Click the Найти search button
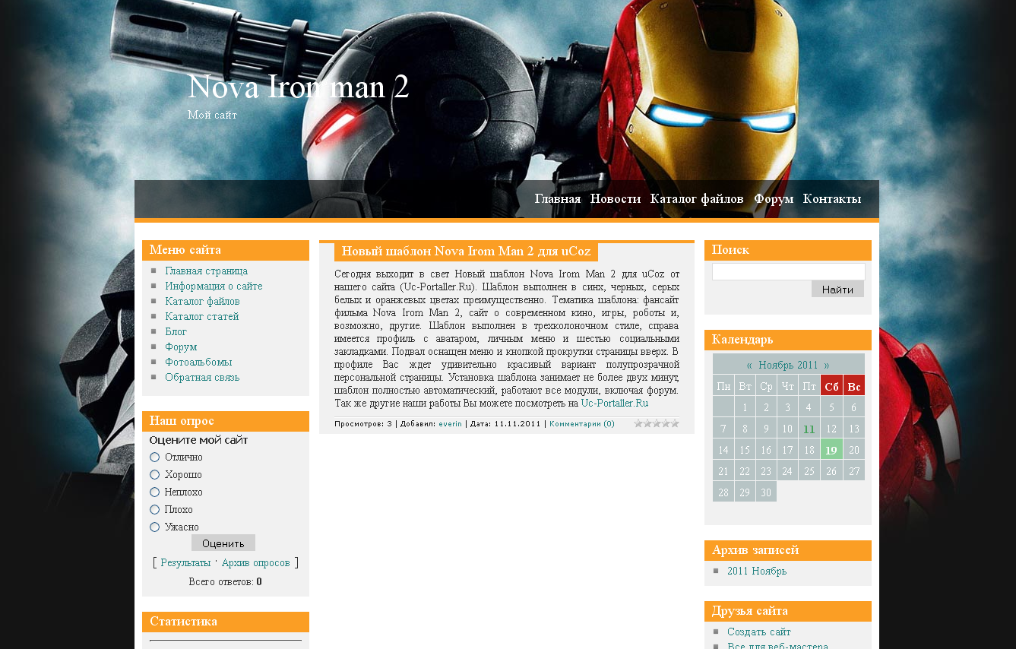The height and width of the screenshot is (649, 1016). [x=837, y=289]
